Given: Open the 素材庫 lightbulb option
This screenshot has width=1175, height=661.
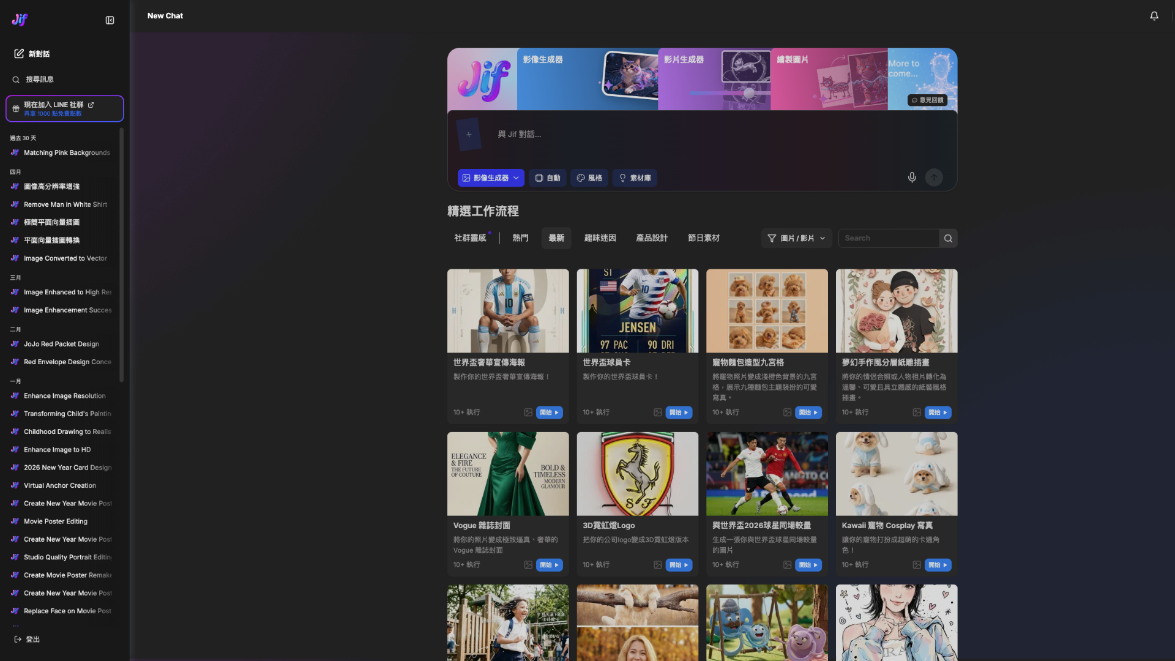Looking at the screenshot, I should tap(635, 178).
